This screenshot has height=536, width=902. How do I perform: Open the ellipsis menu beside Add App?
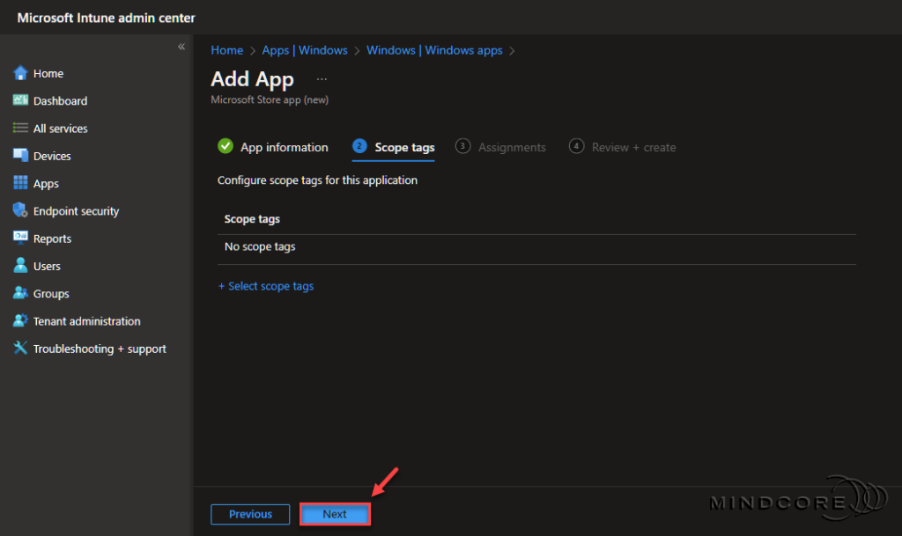click(322, 78)
